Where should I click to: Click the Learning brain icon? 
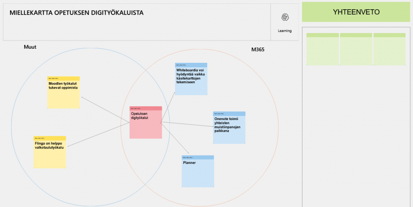click(285, 17)
